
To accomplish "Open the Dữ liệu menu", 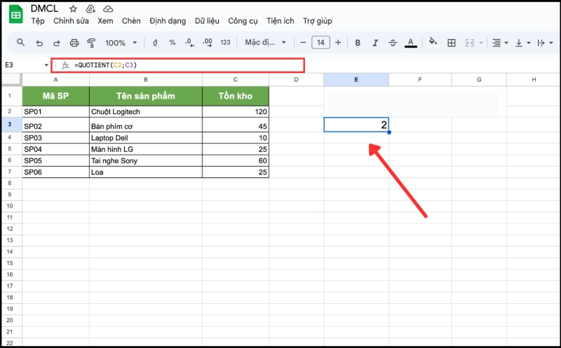I will point(207,21).
